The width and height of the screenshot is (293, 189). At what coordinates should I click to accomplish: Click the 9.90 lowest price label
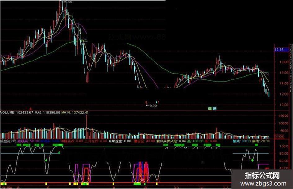tap(153, 106)
